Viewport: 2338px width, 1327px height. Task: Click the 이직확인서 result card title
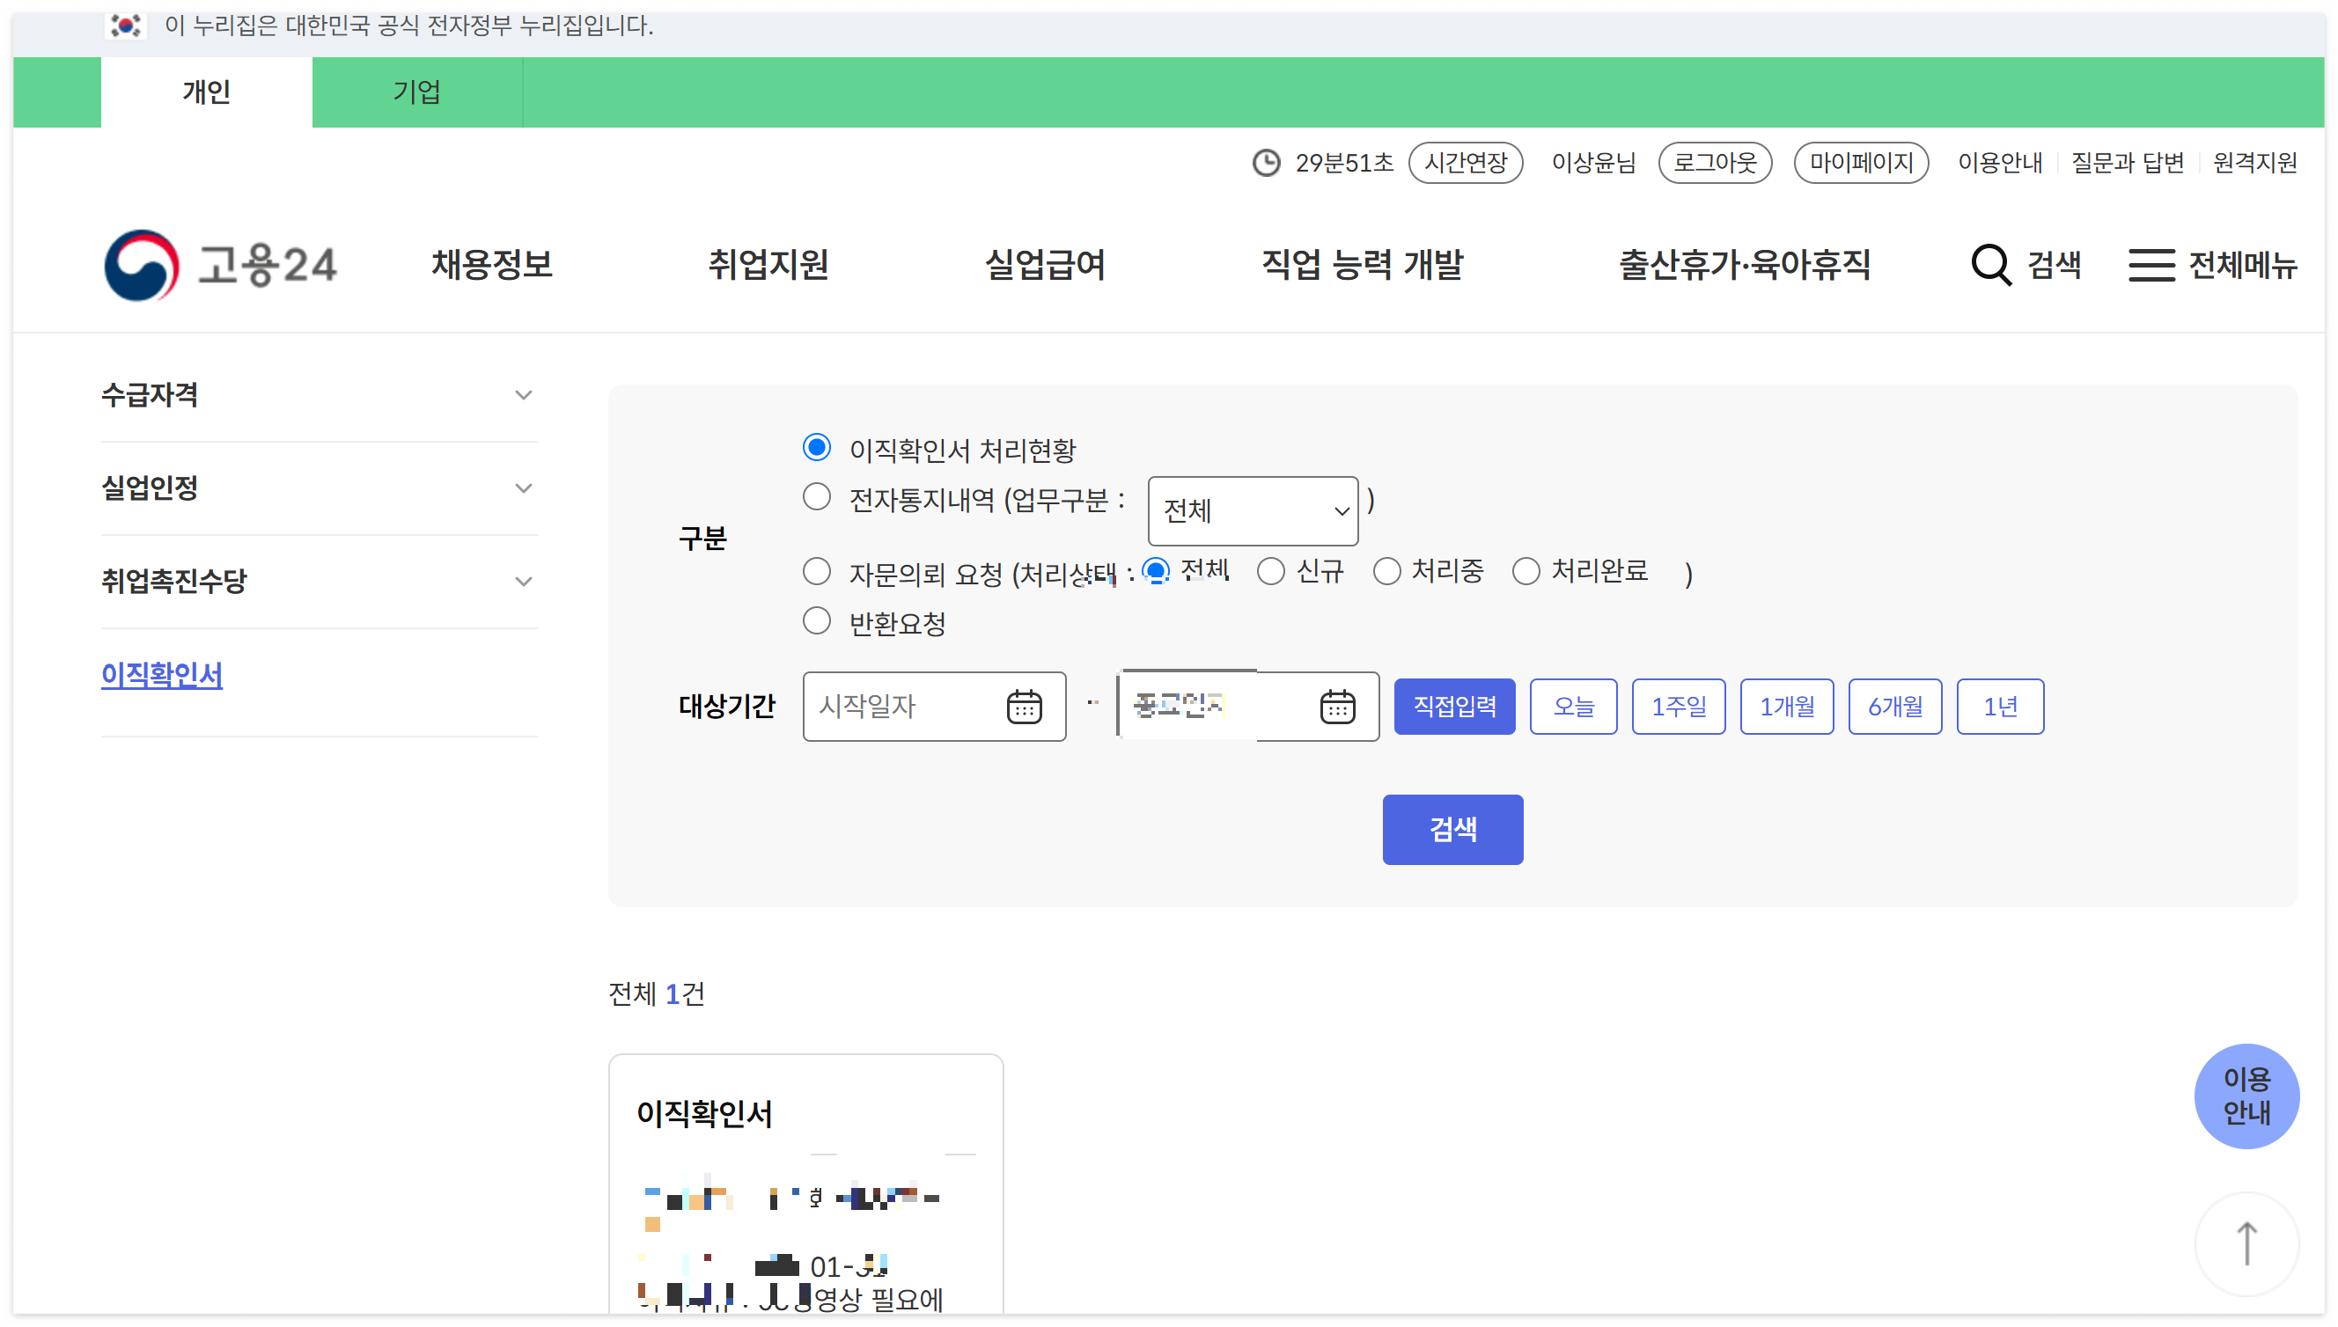click(x=704, y=1114)
